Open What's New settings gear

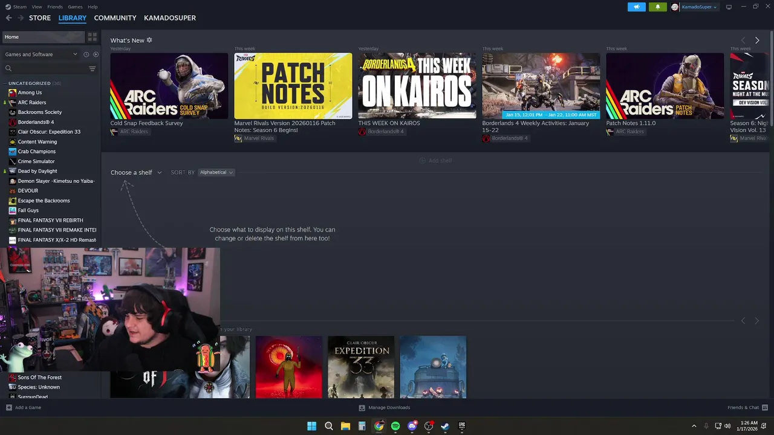pos(149,40)
